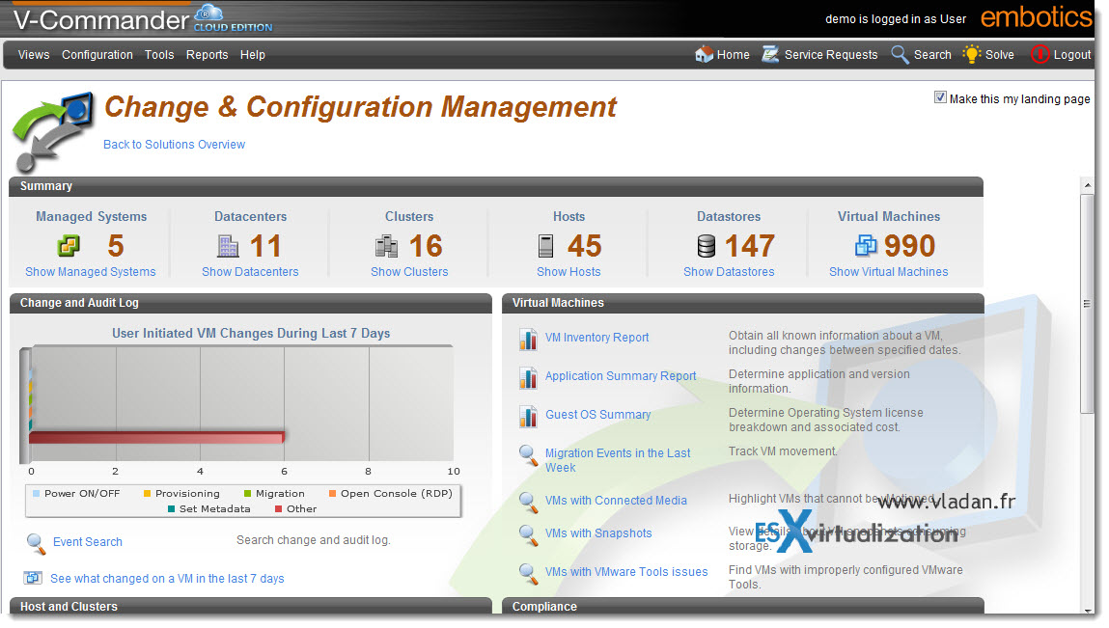Click the Clusters icon

point(386,246)
